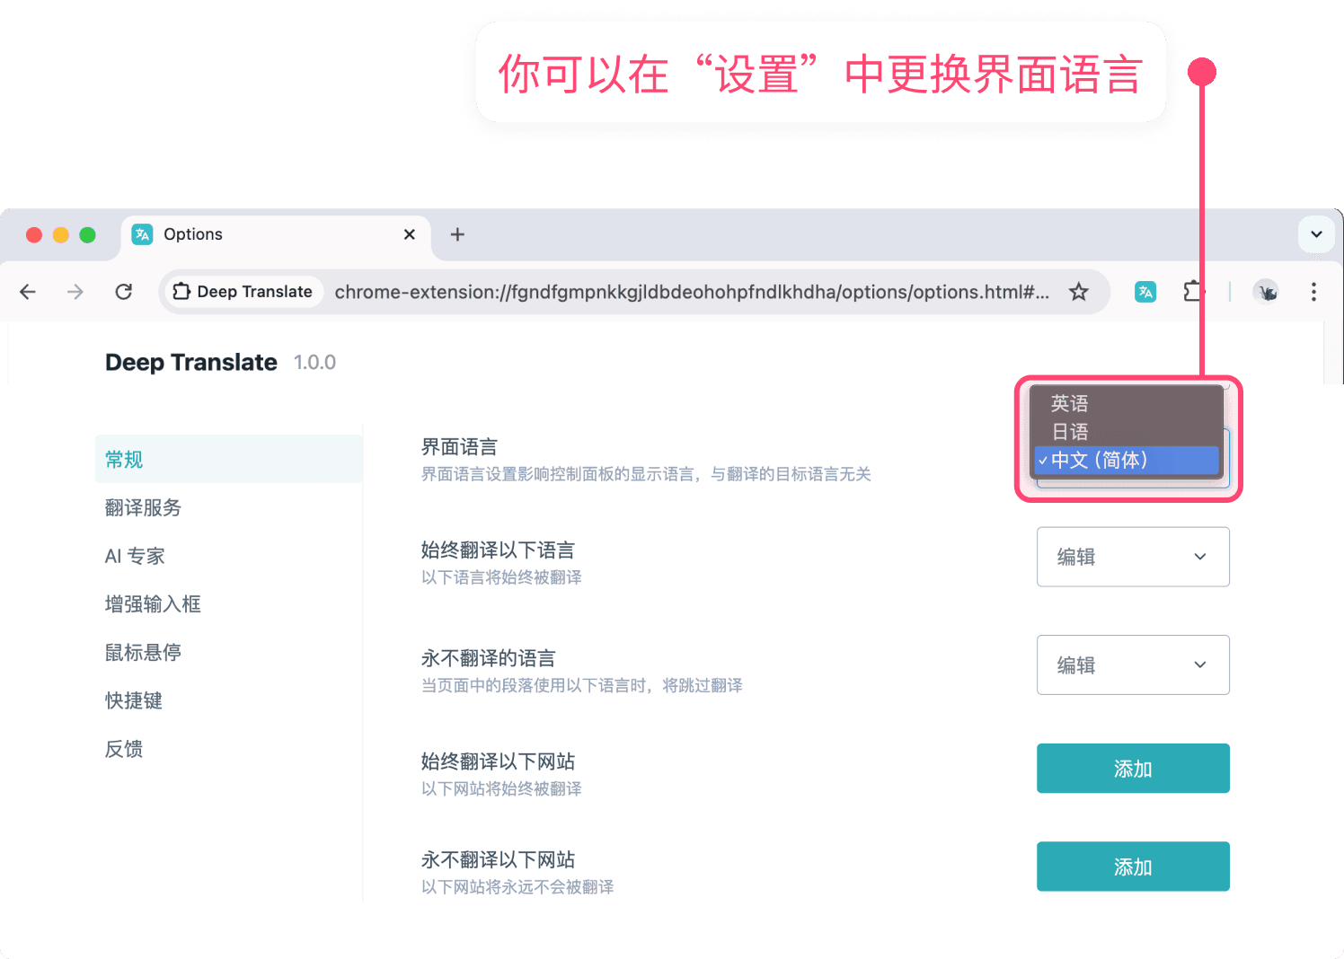Open the Chrome three-dot menu

1313,292
